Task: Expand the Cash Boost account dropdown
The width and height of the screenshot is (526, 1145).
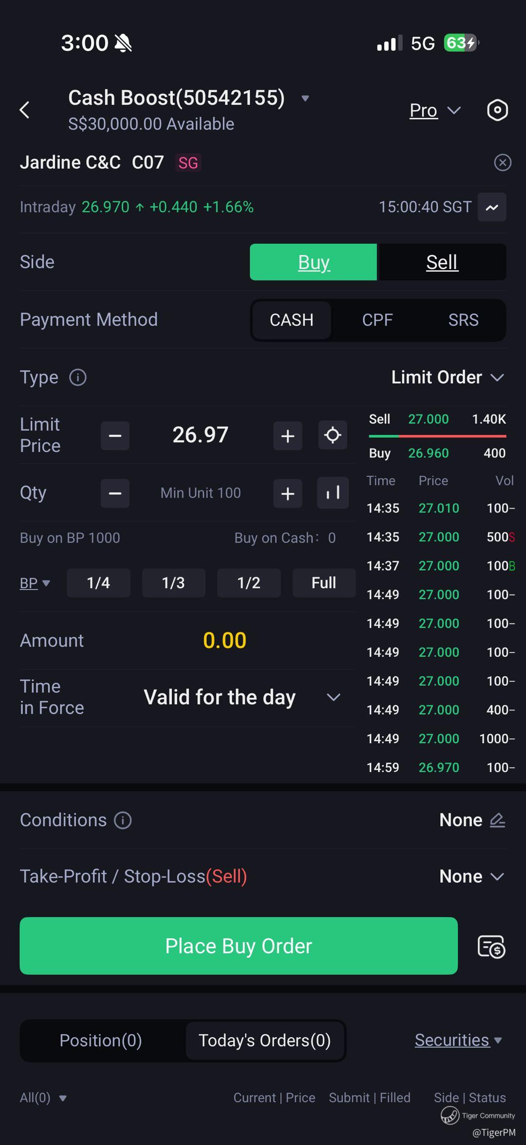Action: (x=305, y=98)
